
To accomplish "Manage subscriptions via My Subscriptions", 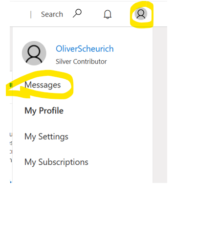I will (x=56, y=162).
